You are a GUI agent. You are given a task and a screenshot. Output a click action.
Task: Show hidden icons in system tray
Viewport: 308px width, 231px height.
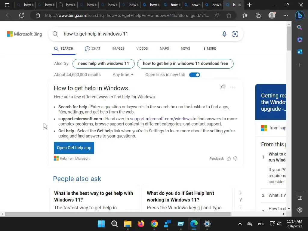pos(240,224)
